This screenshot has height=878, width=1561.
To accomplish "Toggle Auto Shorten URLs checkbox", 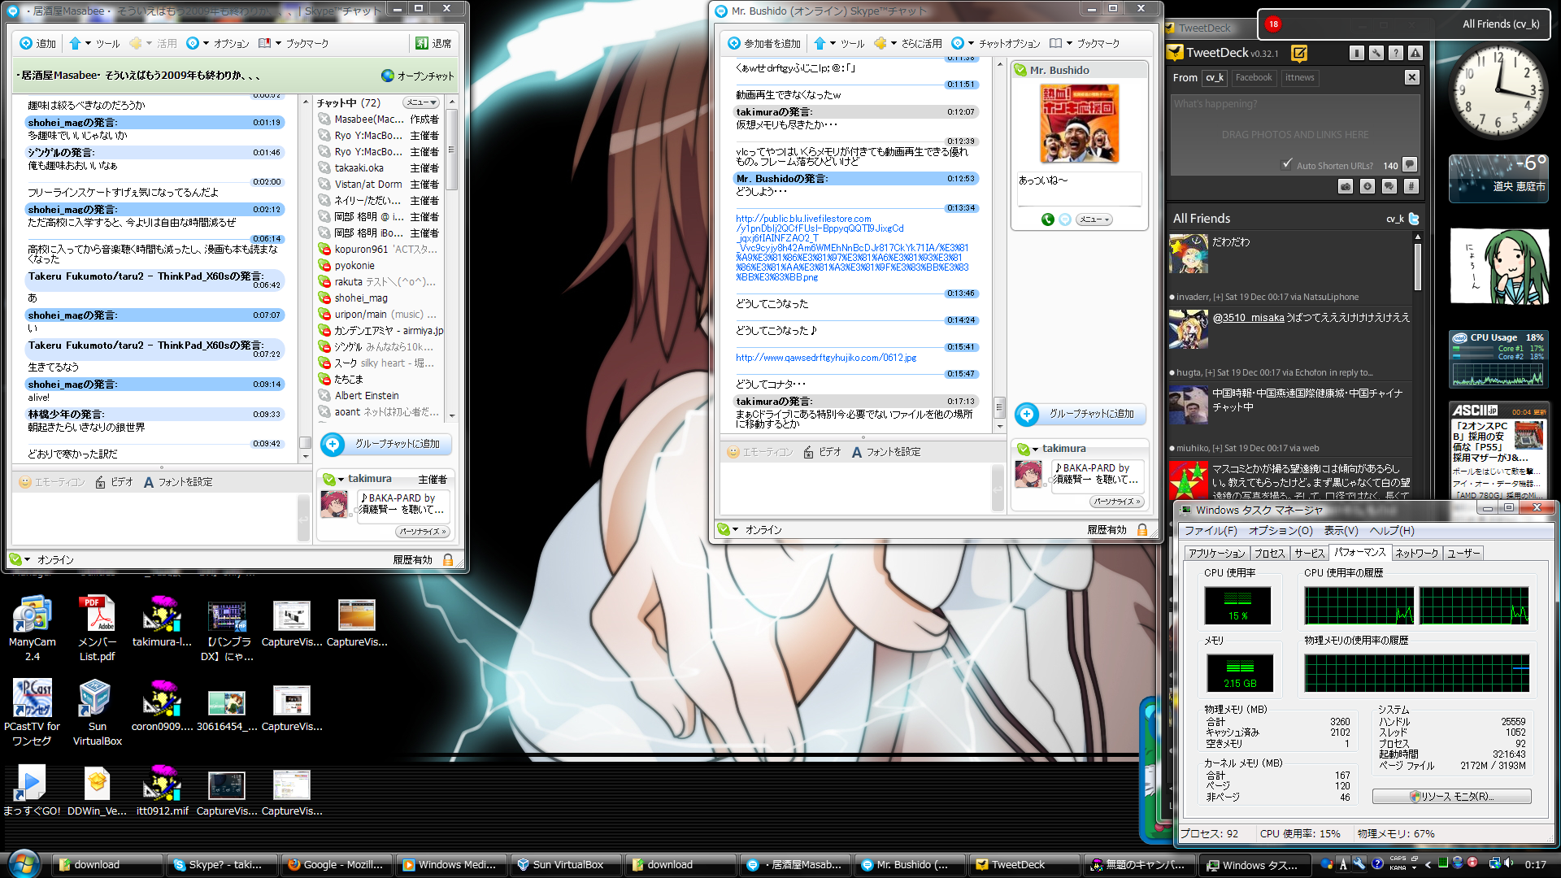I will tap(1287, 163).
